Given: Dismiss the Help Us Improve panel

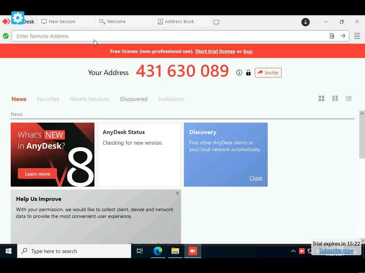Looking at the screenshot, I should 178,193.
